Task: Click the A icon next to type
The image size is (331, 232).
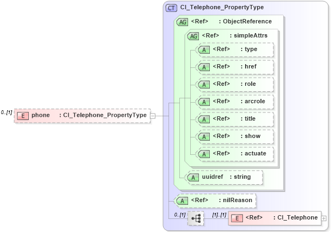Action: (x=204, y=50)
